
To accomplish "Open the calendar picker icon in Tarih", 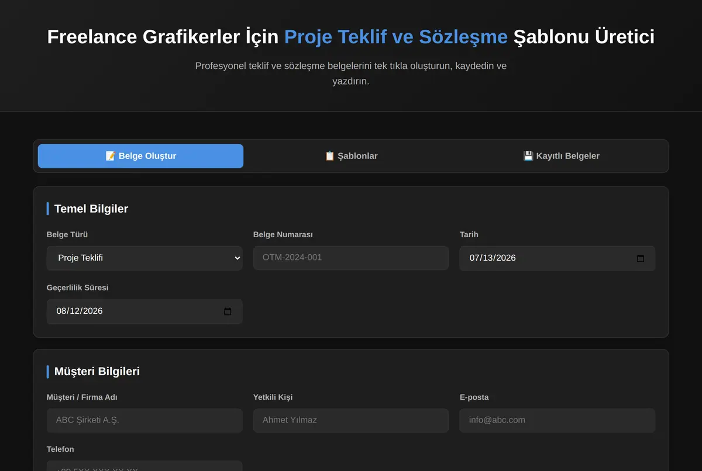I will coord(641,258).
